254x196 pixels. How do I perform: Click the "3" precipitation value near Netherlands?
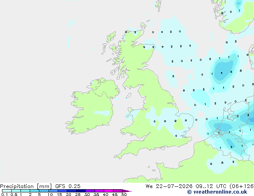(248, 115)
